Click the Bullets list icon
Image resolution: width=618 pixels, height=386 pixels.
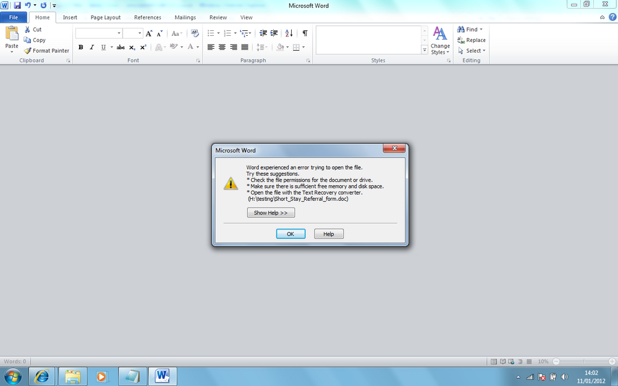coord(211,33)
